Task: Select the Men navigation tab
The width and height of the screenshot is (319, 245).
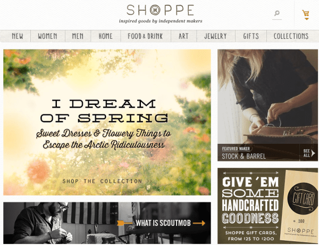Action: coord(78,36)
